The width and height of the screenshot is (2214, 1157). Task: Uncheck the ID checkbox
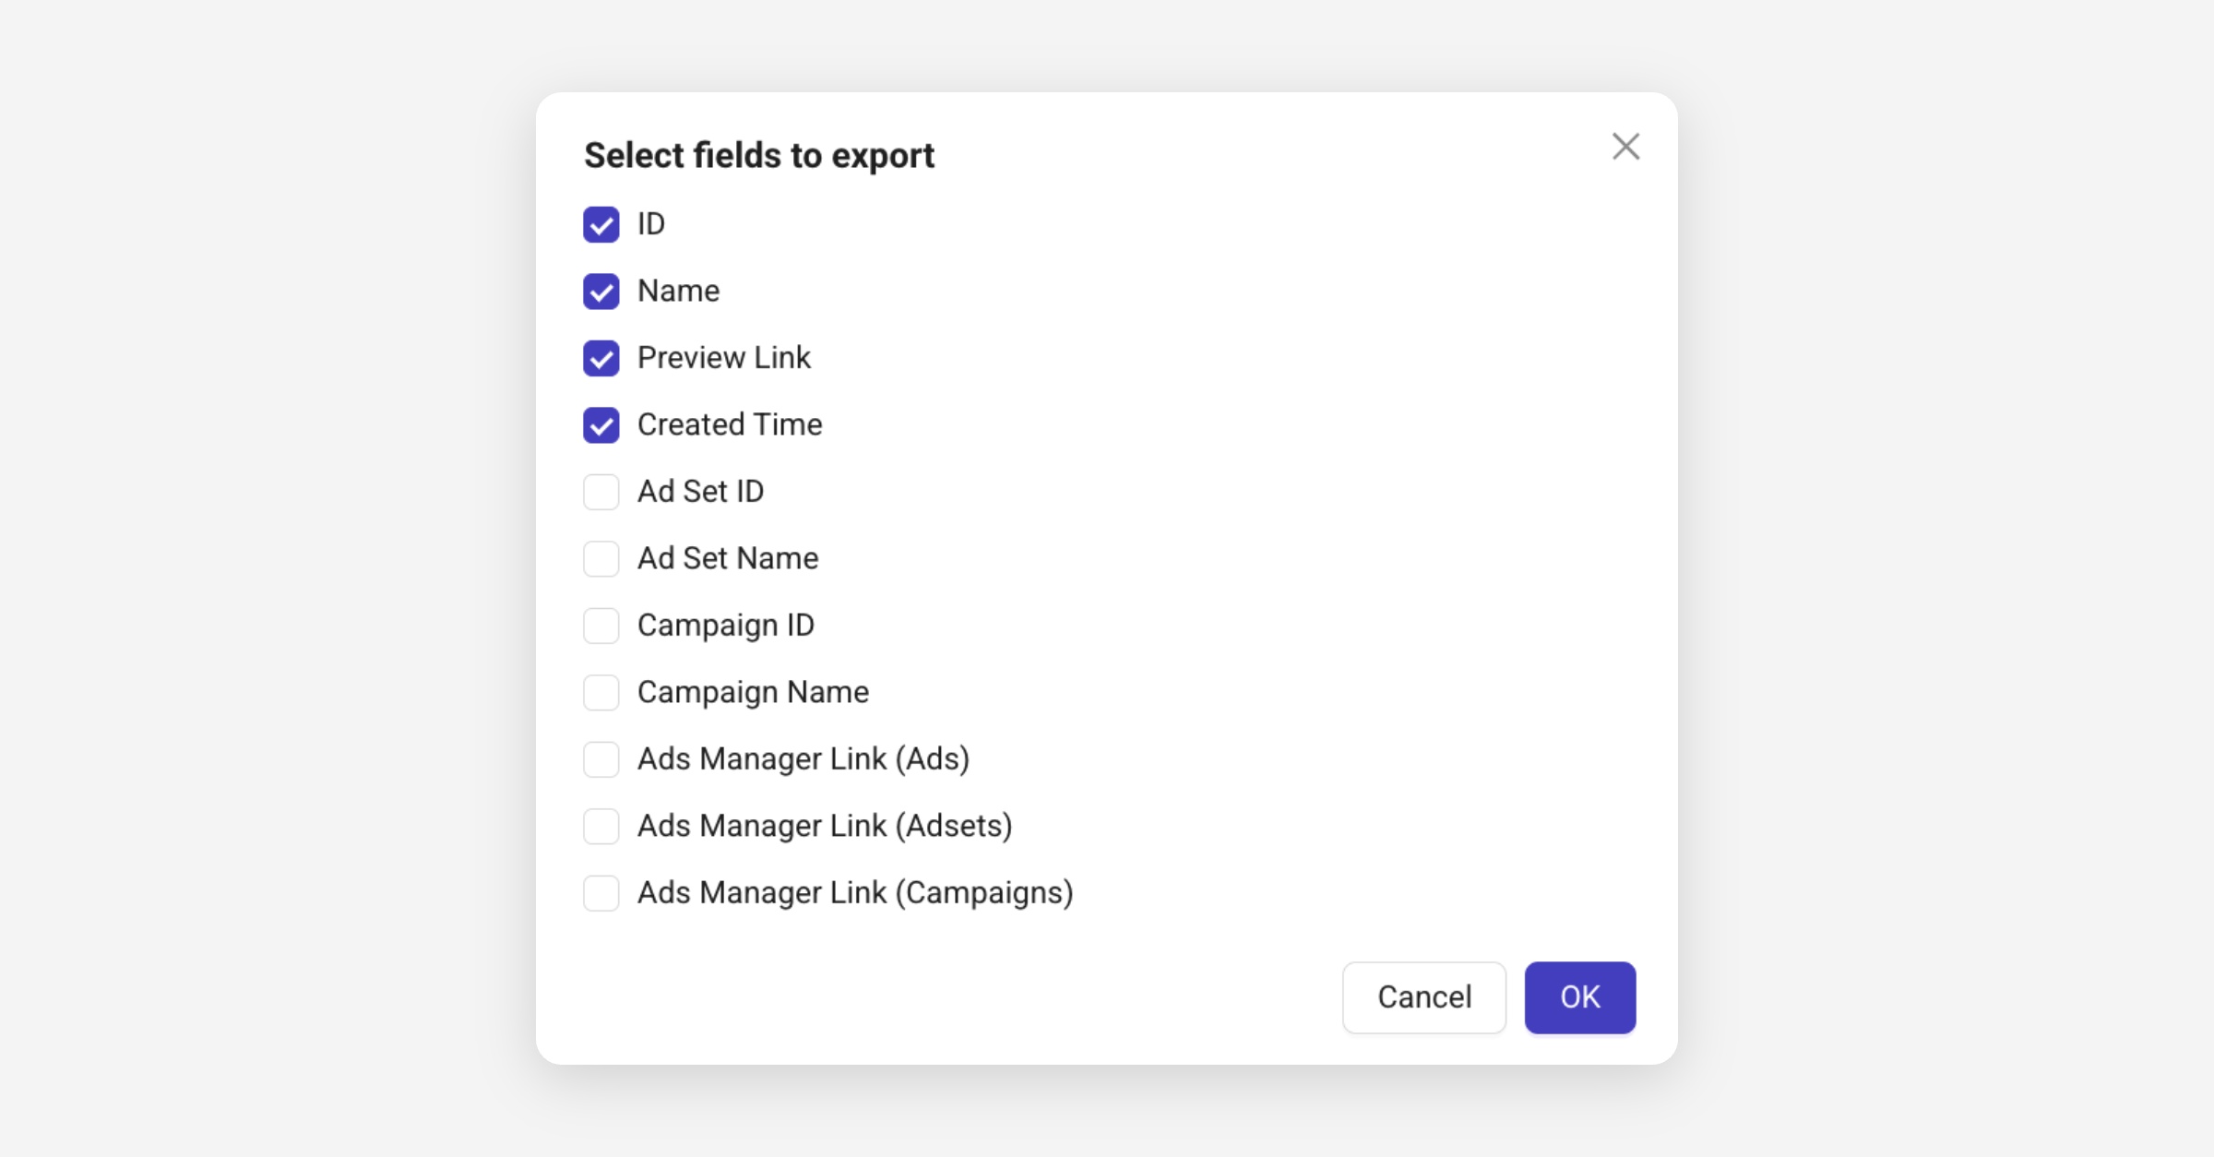601,224
